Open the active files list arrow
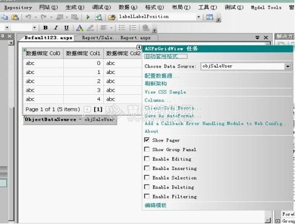Image resolution: width=295 pixels, height=224 pixels. pos(257,38)
